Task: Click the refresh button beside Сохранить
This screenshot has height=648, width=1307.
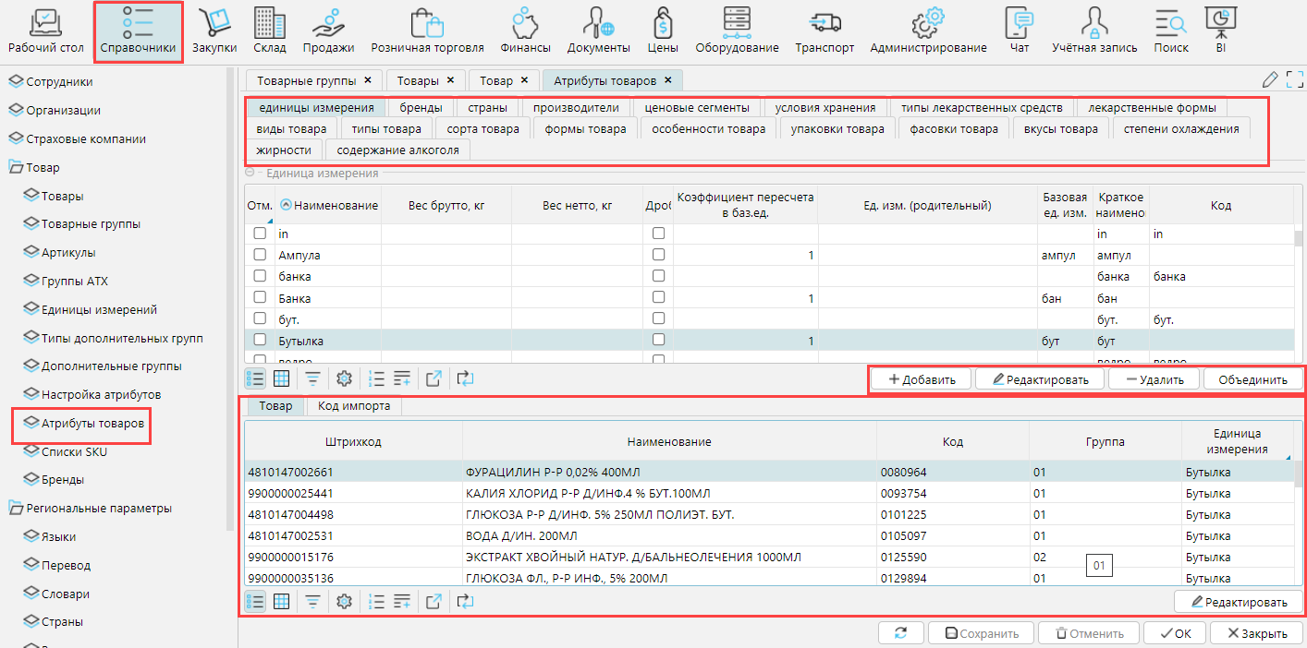Action: click(x=899, y=633)
